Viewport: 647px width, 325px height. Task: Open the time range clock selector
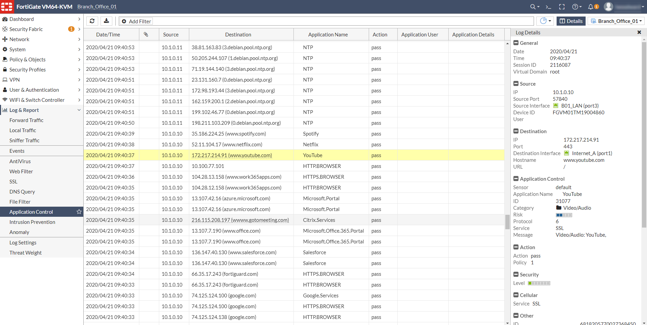pyautogui.click(x=545, y=21)
